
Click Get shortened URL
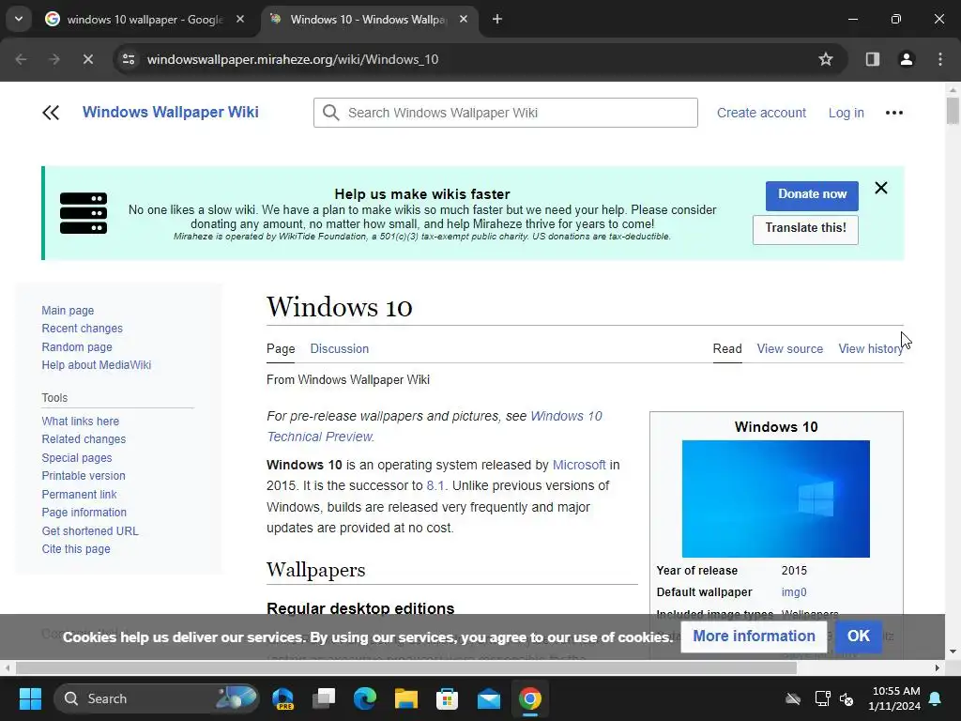[x=90, y=531]
